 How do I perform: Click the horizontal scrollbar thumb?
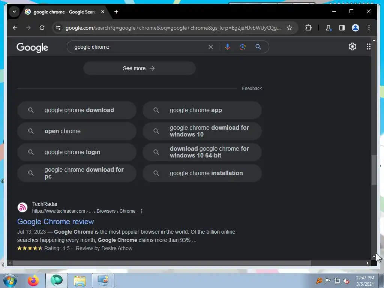pyautogui.click(x=162, y=263)
